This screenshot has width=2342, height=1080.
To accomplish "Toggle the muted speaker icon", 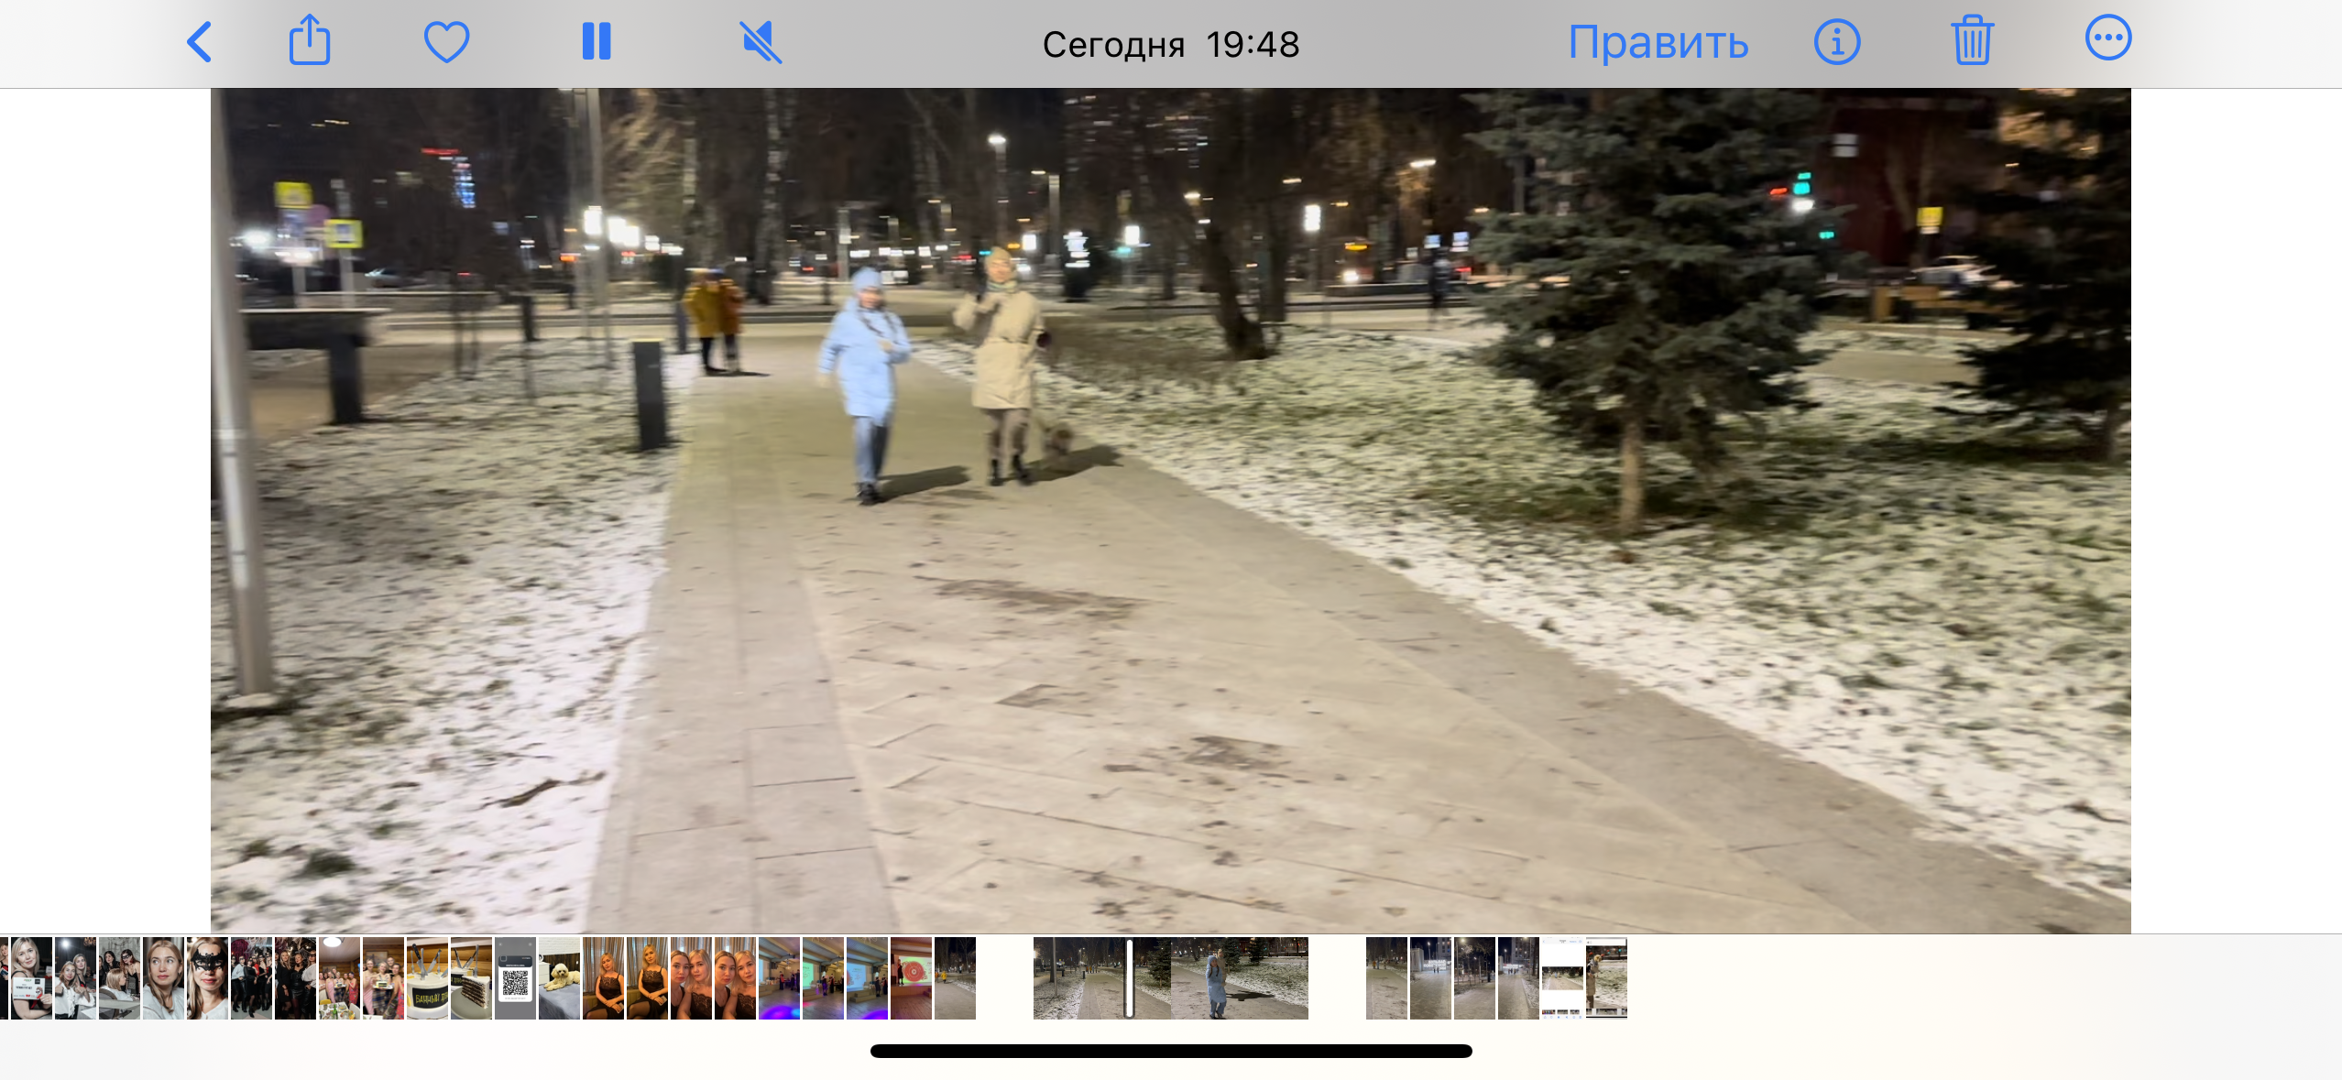I will 761,42.
